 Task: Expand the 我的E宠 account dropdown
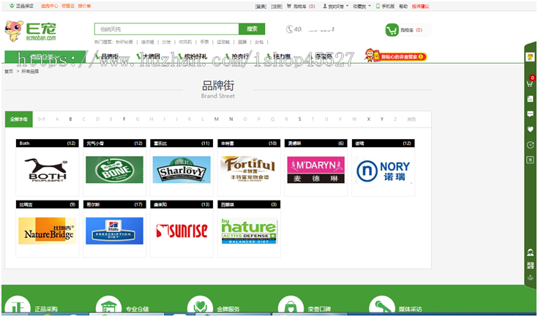[x=335, y=6]
